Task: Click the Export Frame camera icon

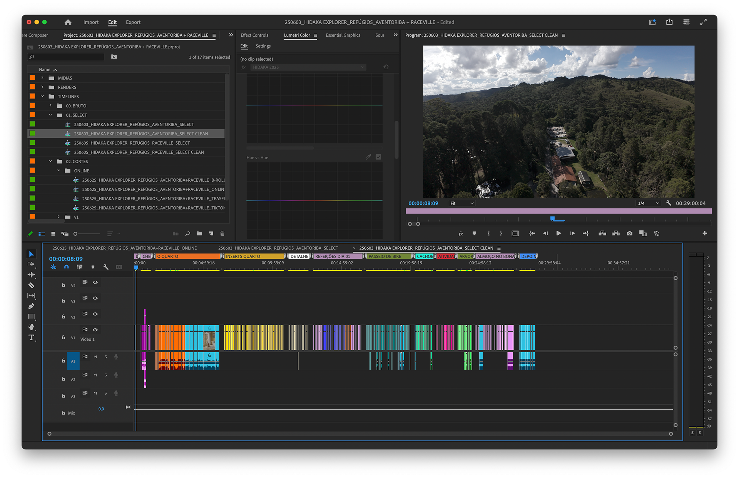Action: pyautogui.click(x=629, y=233)
